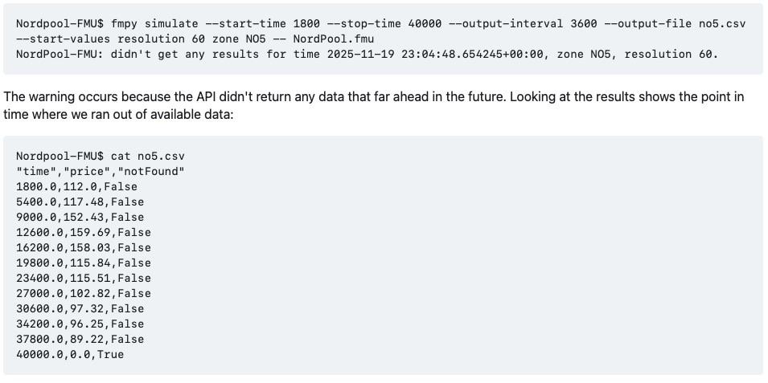Click the row starting with 23400.0

[x=83, y=278]
